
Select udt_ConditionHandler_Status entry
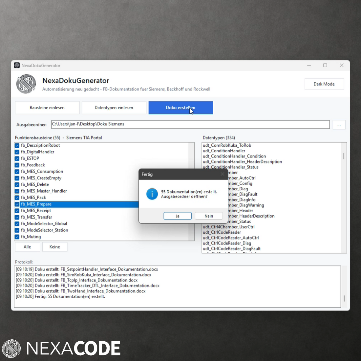click(x=230, y=167)
